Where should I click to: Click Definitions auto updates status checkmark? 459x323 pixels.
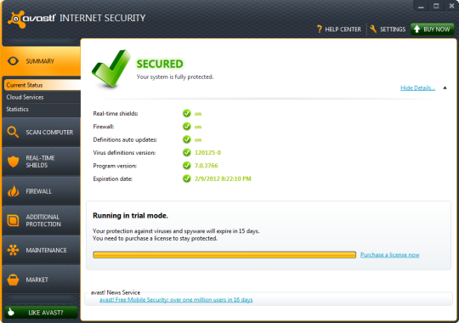click(x=187, y=139)
